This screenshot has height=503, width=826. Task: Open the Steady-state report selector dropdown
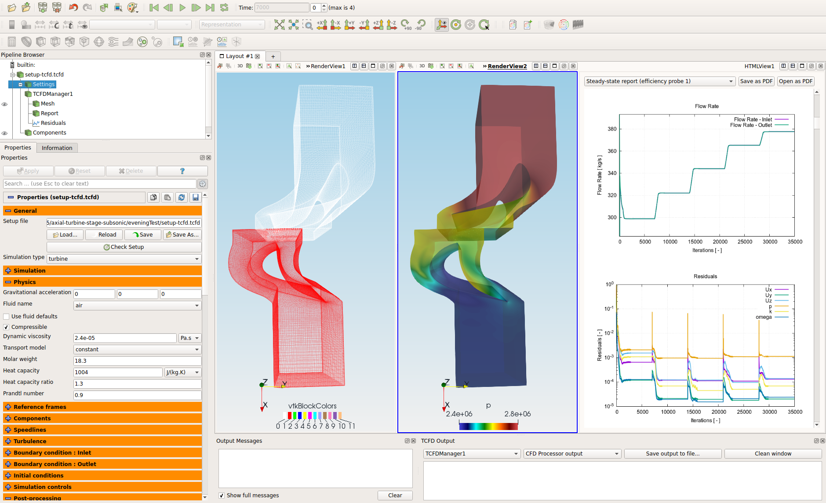tap(659, 81)
